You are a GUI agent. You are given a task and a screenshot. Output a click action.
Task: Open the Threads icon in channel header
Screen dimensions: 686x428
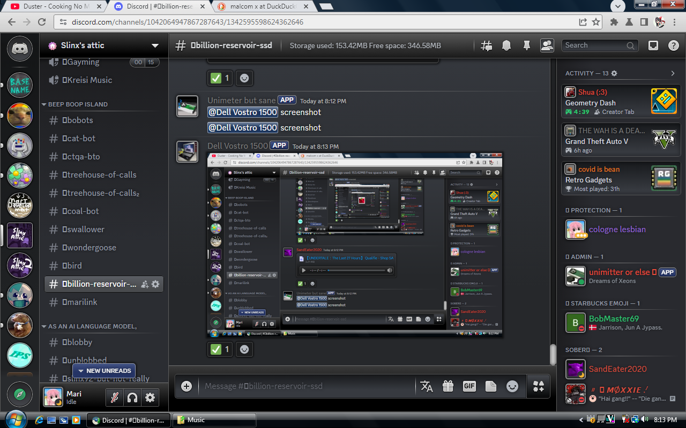[x=486, y=45]
